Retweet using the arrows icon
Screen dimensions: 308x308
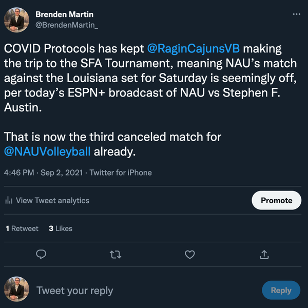[116, 254]
